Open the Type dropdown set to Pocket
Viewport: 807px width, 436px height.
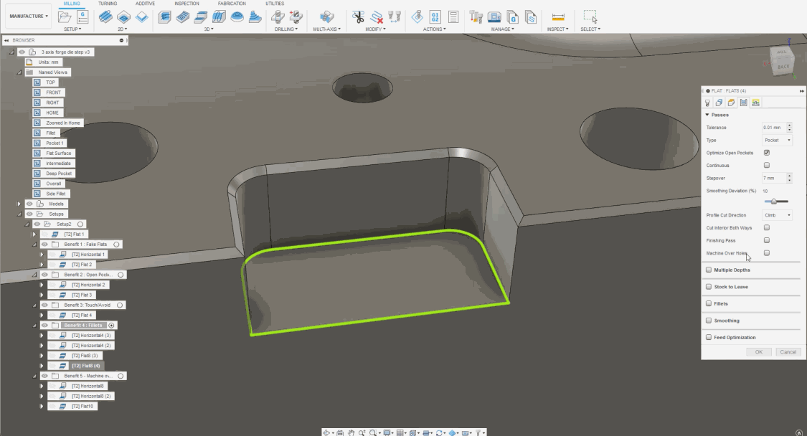[x=778, y=141]
